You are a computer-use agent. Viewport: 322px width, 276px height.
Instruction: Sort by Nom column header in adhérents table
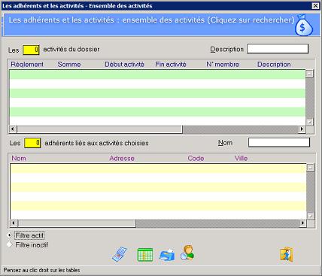pos(19,158)
